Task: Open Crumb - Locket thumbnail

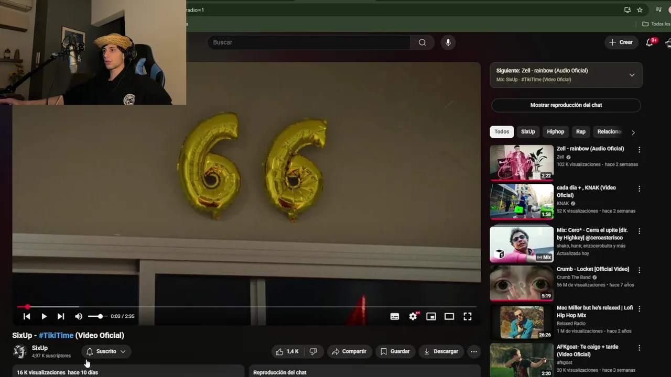Action: click(522, 283)
